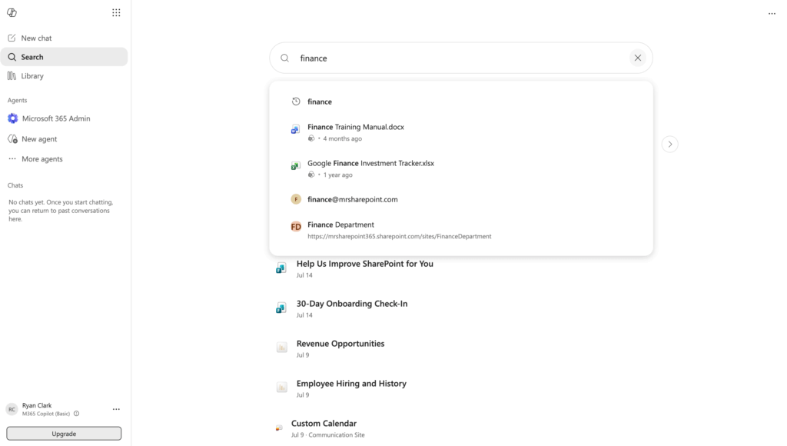Screen dimensions: 787x446
Task: Click the F avatar for finance email
Action: click(296, 199)
